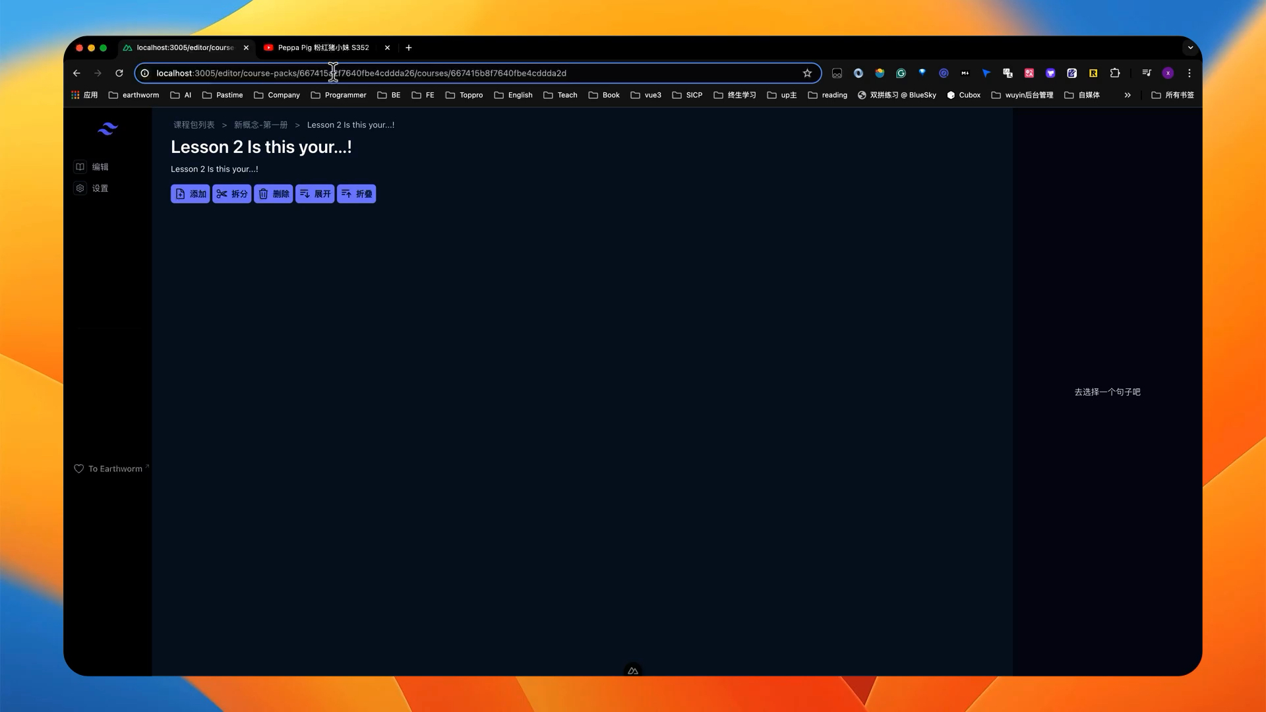Click the M↓ markdown extension icon
This screenshot has height=712, width=1266.
click(965, 73)
